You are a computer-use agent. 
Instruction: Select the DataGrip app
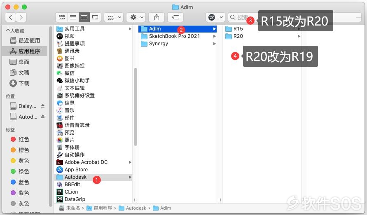(x=94, y=199)
